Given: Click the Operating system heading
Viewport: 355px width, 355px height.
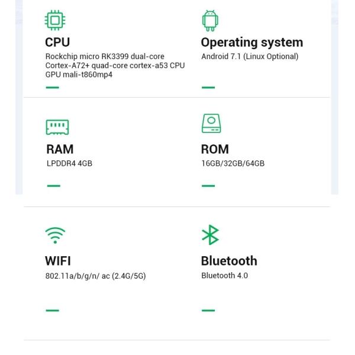Looking at the screenshot, I should [251, 43].
